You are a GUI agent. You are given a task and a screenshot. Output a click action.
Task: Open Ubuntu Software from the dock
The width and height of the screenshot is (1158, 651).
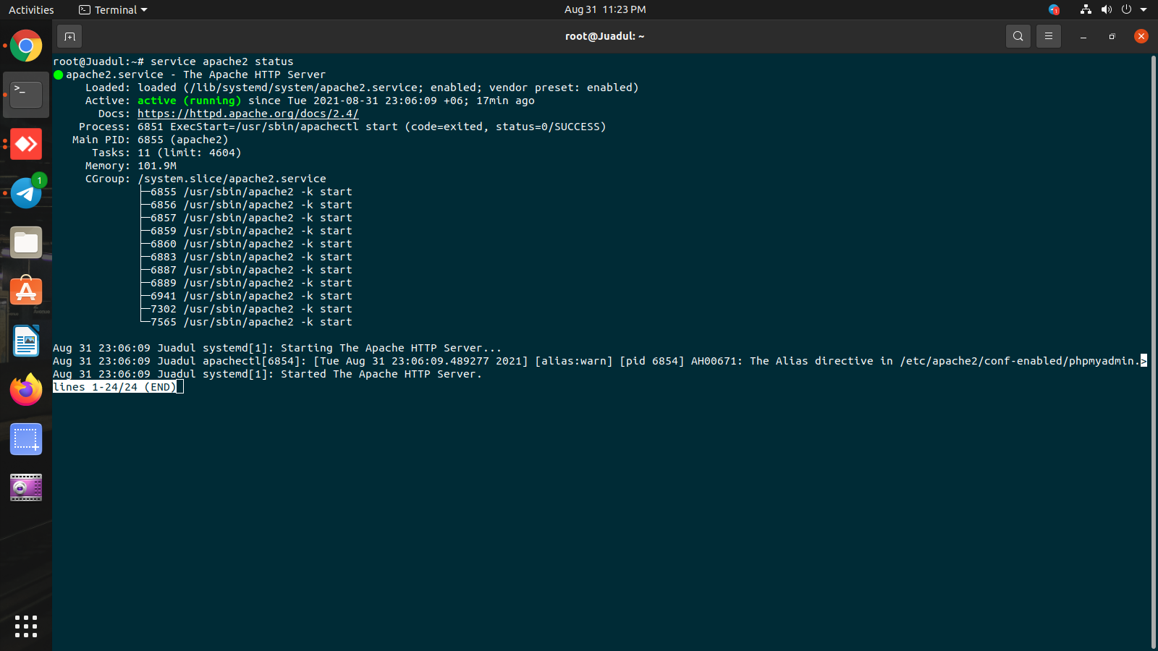click(x=26, y=291)
